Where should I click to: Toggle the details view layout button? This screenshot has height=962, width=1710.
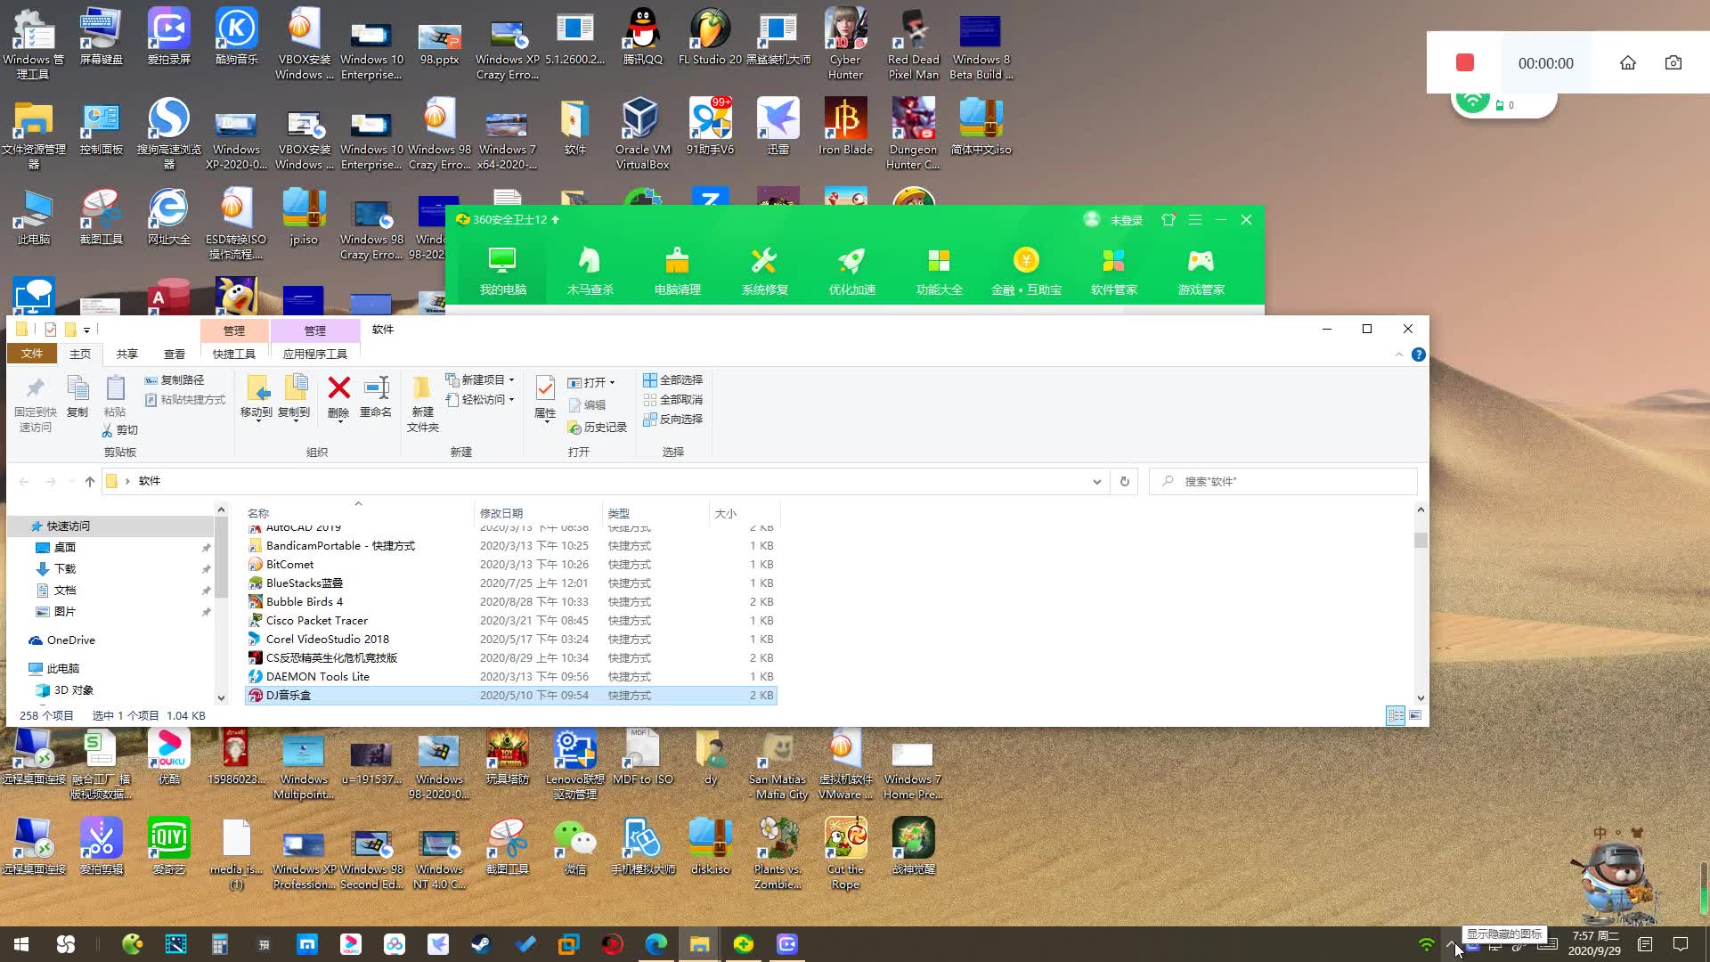(x=1396, y=715)
